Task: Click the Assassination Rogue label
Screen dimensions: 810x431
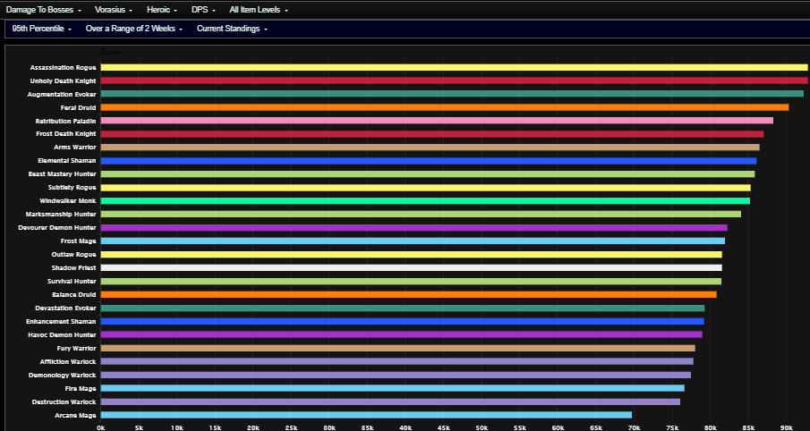Action: point(63,68)
